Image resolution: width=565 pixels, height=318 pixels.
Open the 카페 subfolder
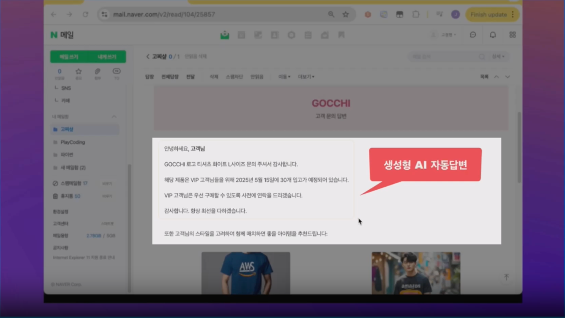pos(65,100)
